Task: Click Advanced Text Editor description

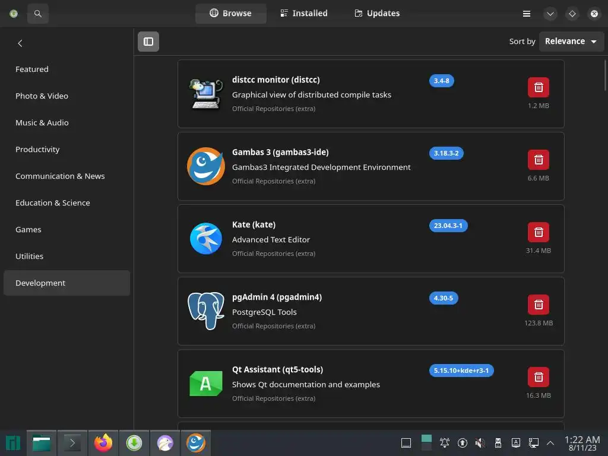Action: click(271, 240)
